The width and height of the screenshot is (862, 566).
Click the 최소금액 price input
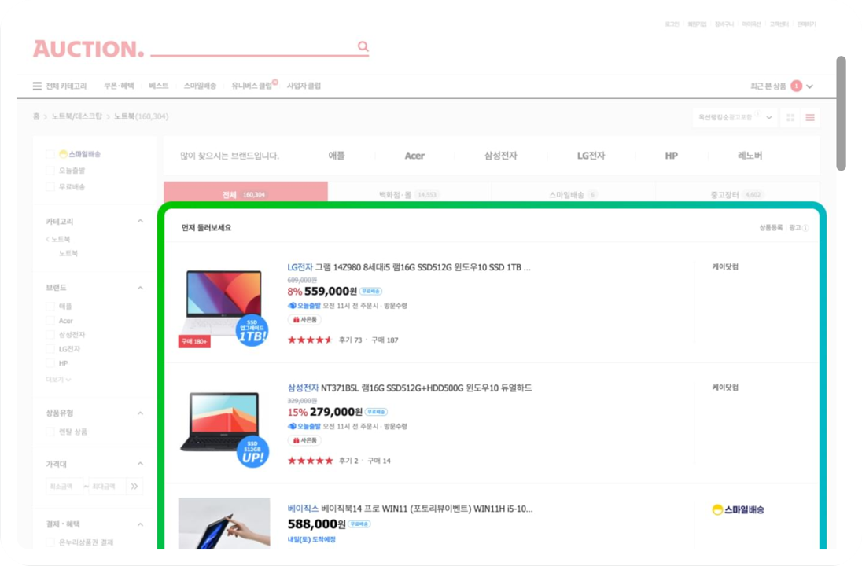(x=64, y=486)
